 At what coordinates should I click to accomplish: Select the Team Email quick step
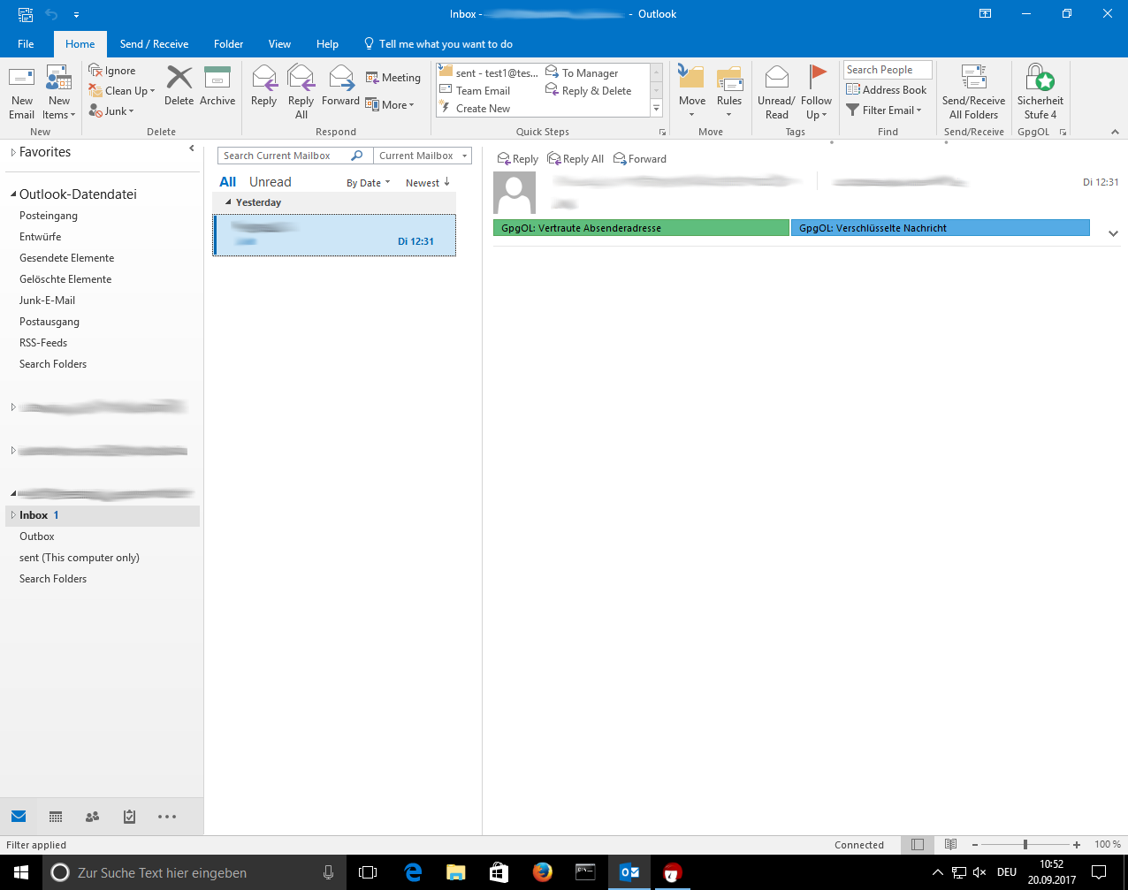476,91
